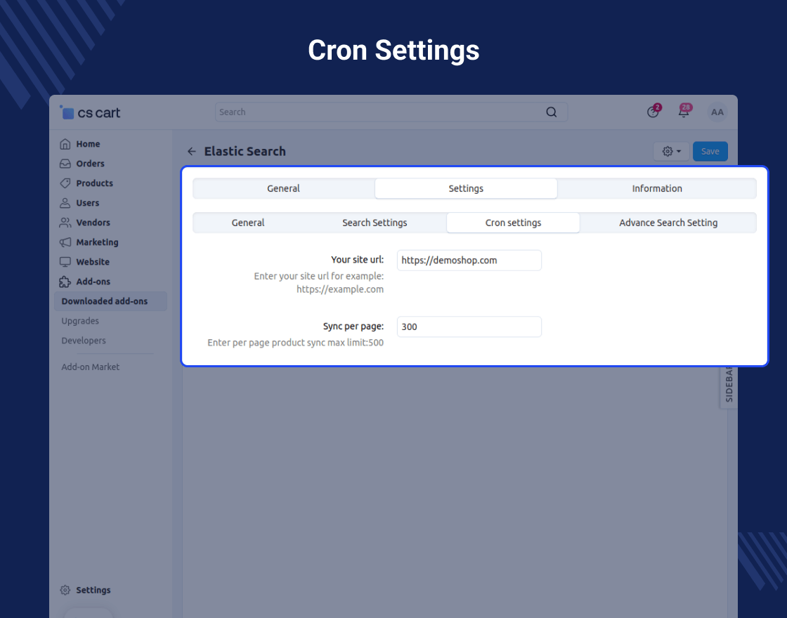Open Products in the sidebar
787x618 pixels.
coord(94,183)
